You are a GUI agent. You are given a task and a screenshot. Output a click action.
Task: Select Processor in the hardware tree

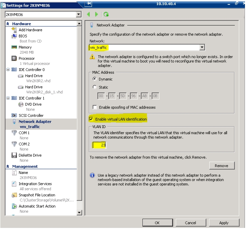(26, 58)
